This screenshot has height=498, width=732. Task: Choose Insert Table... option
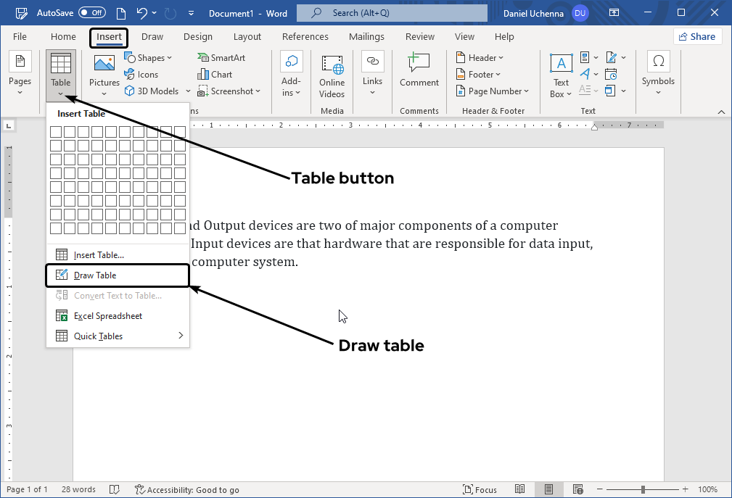(x=99, y=255)
